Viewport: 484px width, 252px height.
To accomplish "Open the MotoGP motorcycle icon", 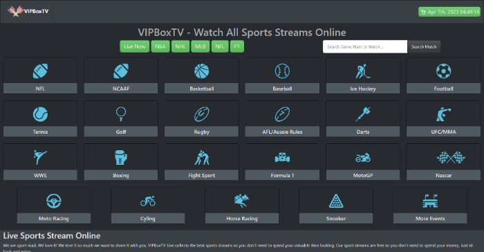I will tap(363, 158).
